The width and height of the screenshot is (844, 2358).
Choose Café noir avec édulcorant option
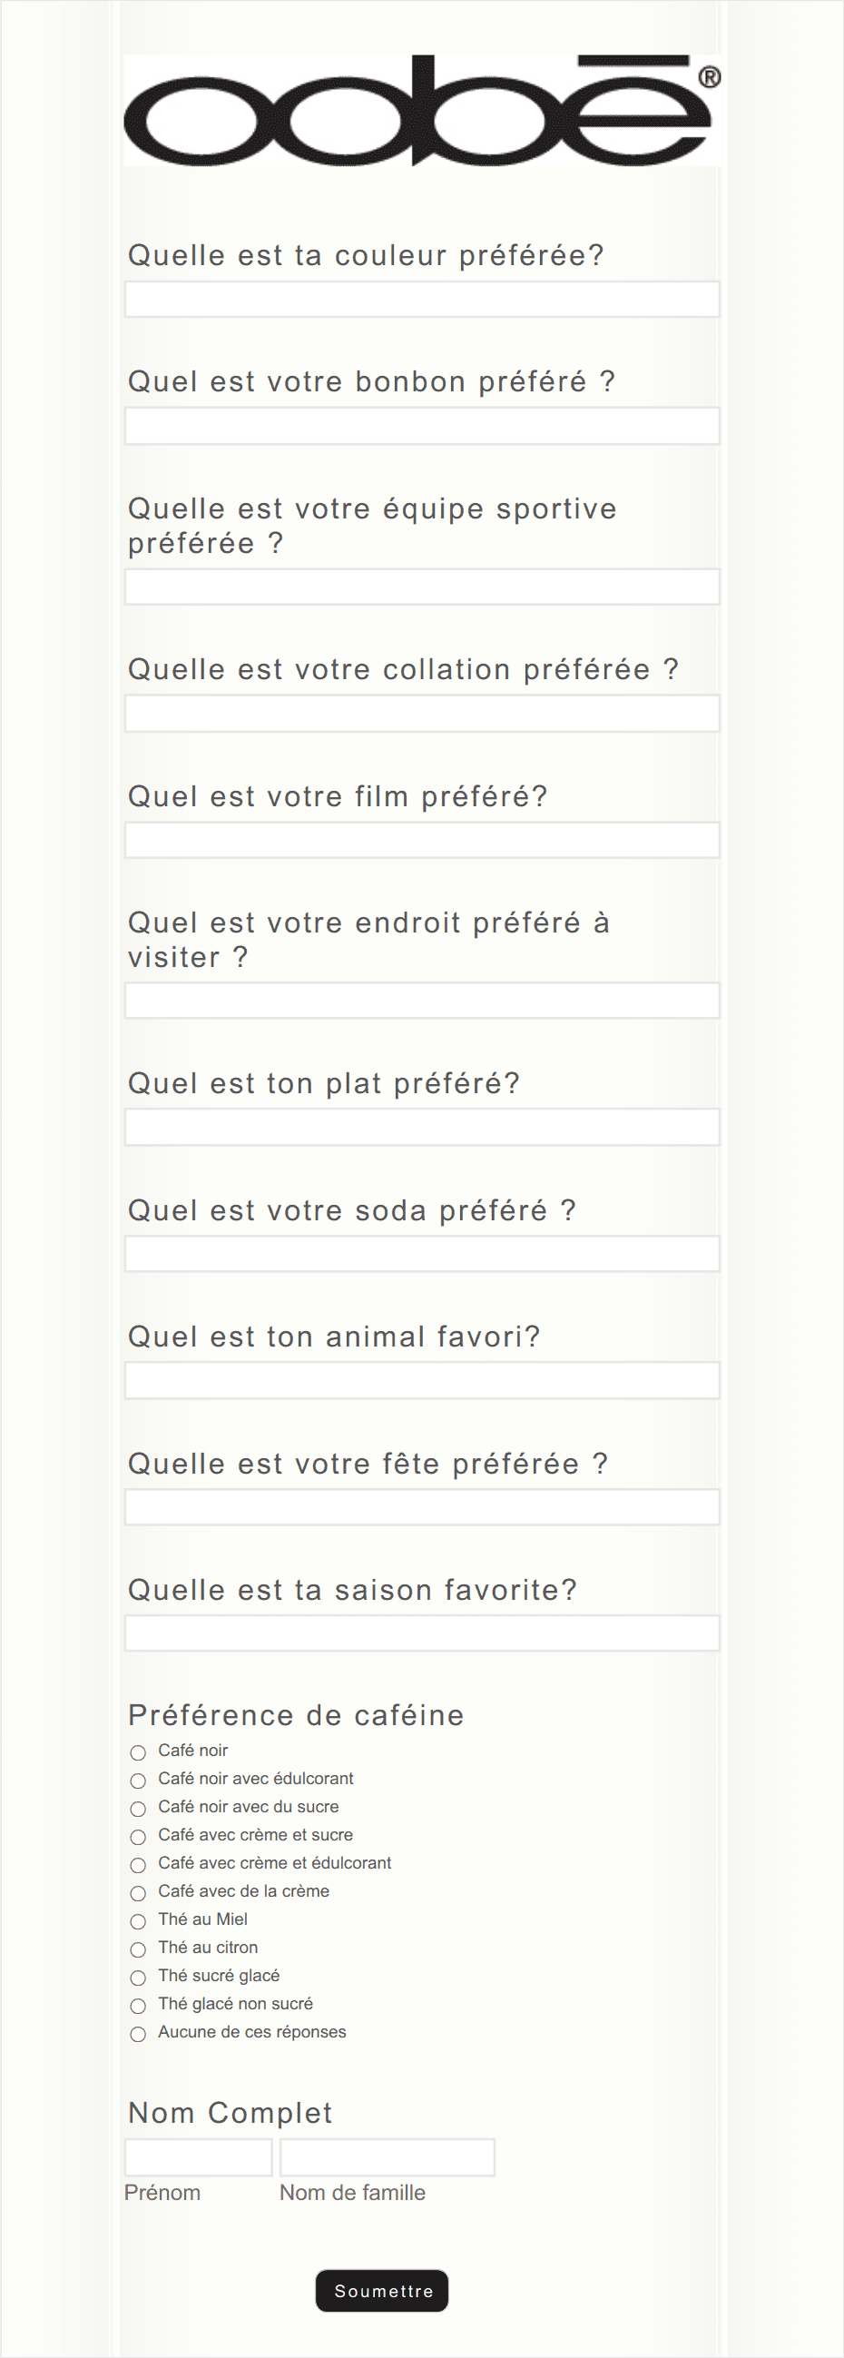point(138,1781)
